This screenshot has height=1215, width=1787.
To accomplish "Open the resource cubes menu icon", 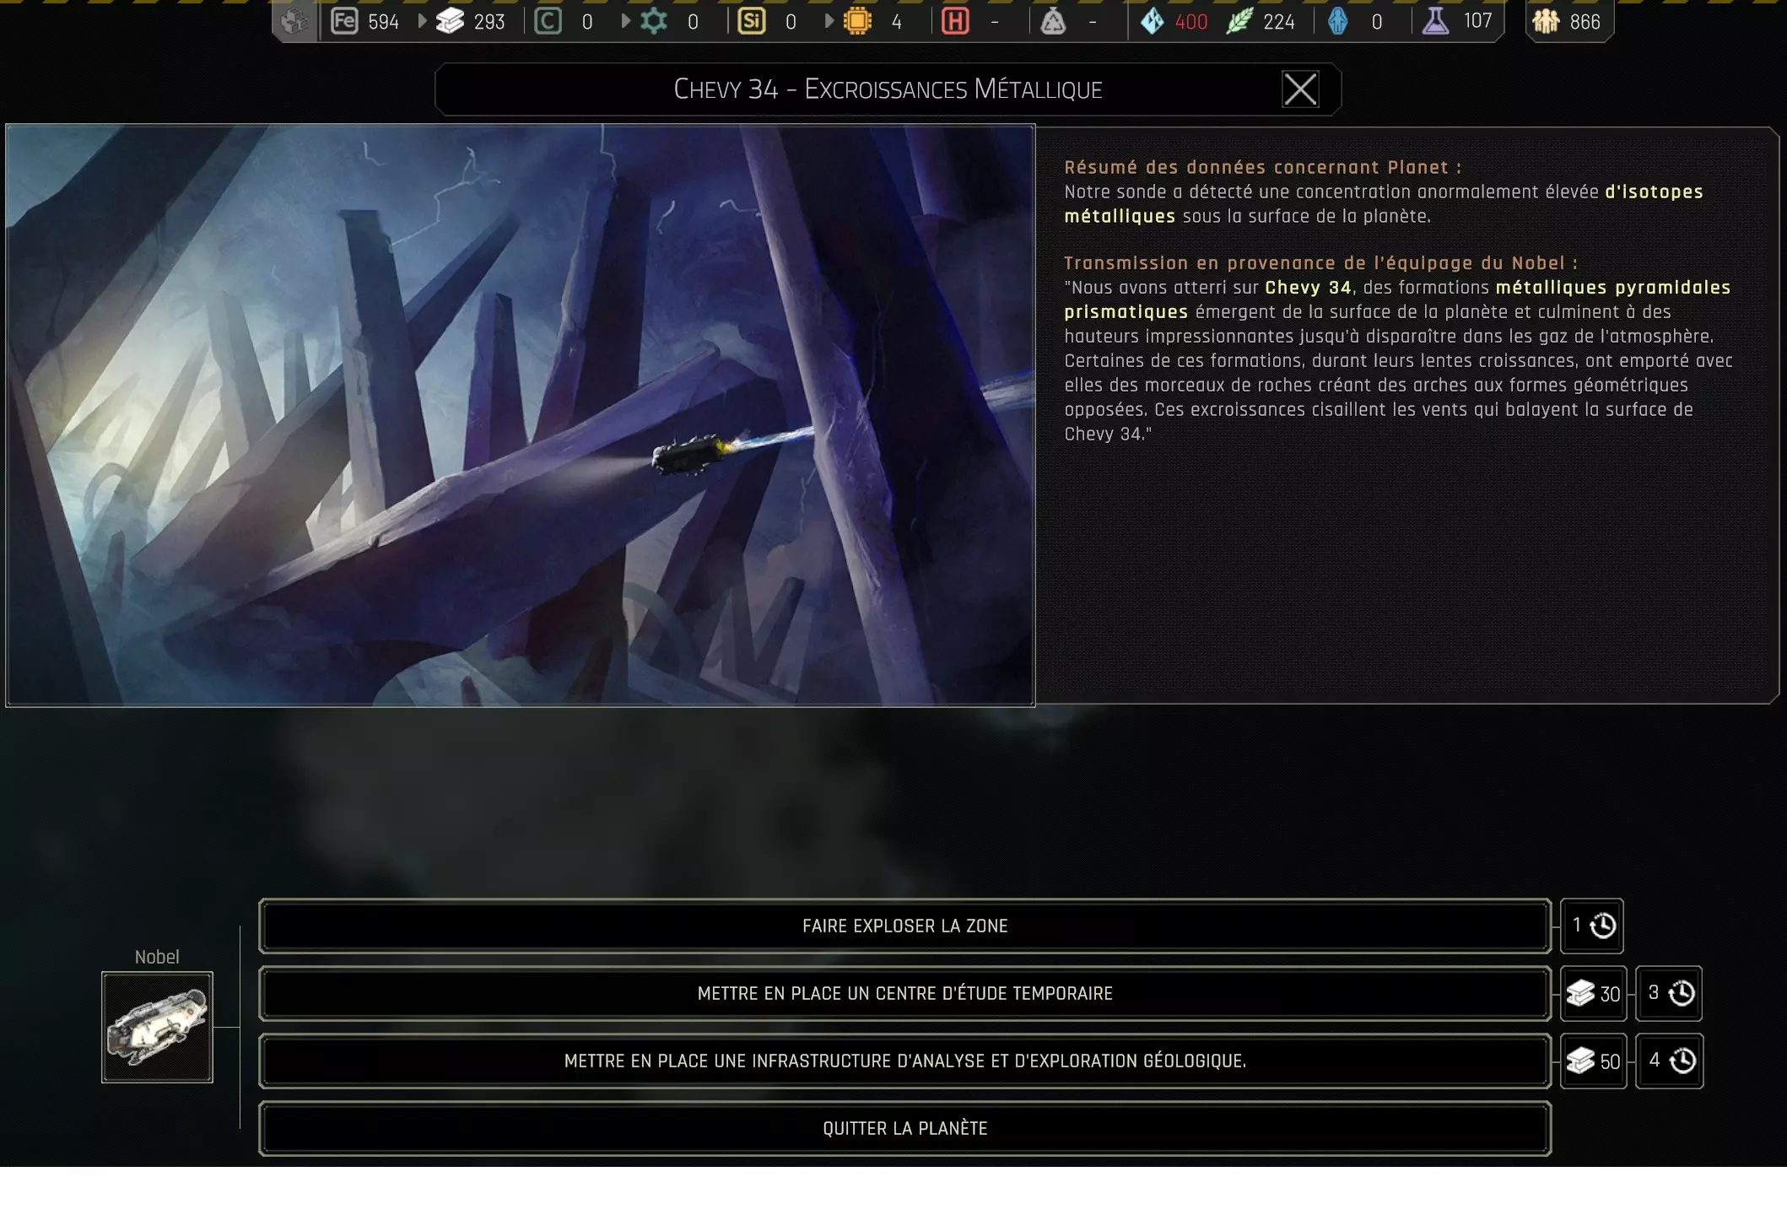I will click(294, 21).
